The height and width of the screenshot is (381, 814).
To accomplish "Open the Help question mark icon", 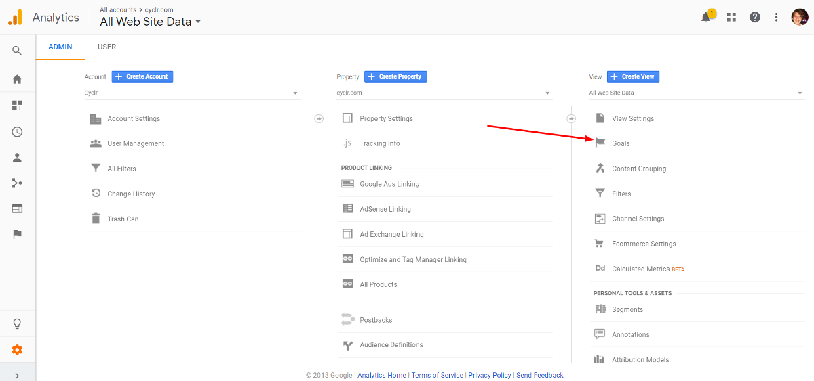I will [755, 17].
